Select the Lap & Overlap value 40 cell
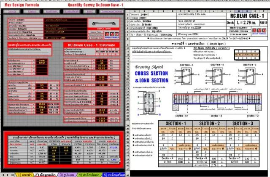The height and width of the screenshot is (177, 270). [x=102, y=102]
